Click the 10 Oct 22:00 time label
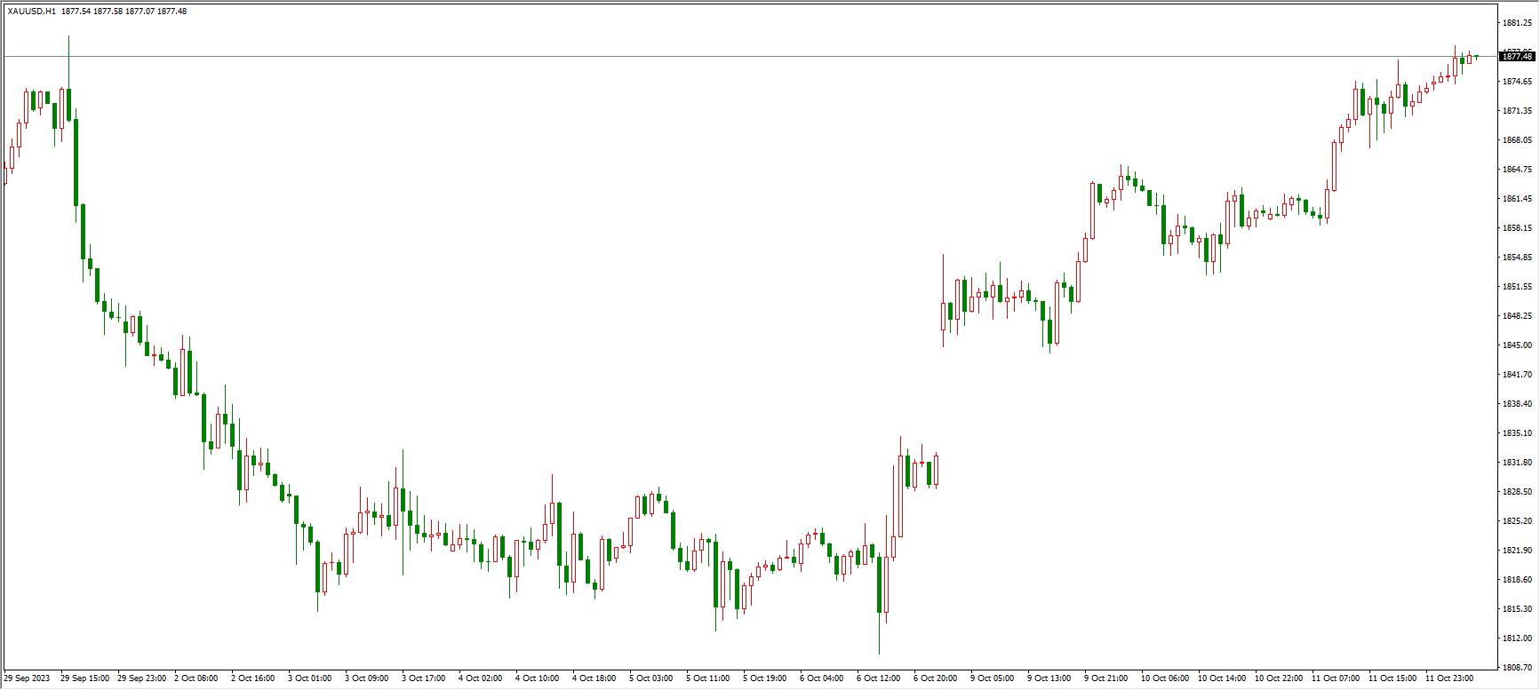The image size is (1540, 690). [x=1280, y=679]
